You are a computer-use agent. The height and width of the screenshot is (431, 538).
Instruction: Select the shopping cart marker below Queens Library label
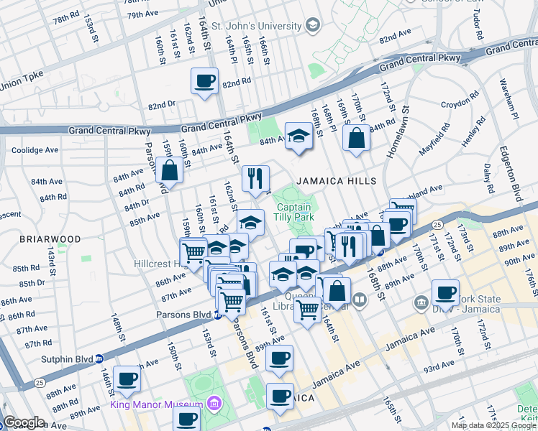307,310
